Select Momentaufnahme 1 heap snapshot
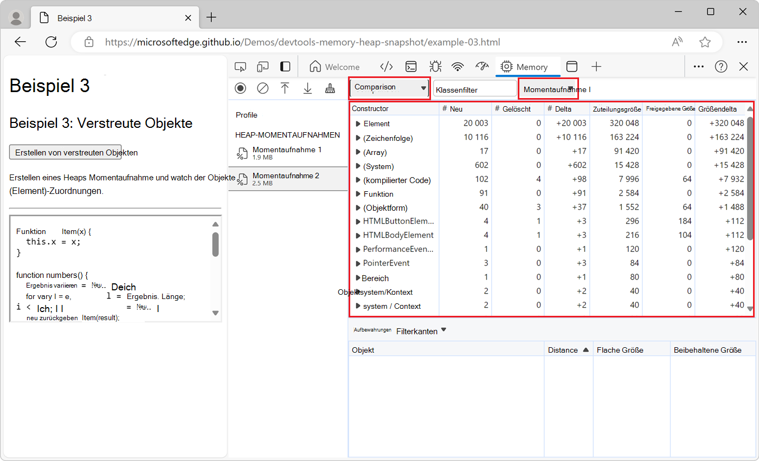The width and height of the screenshot is (759, 461). 287,153
